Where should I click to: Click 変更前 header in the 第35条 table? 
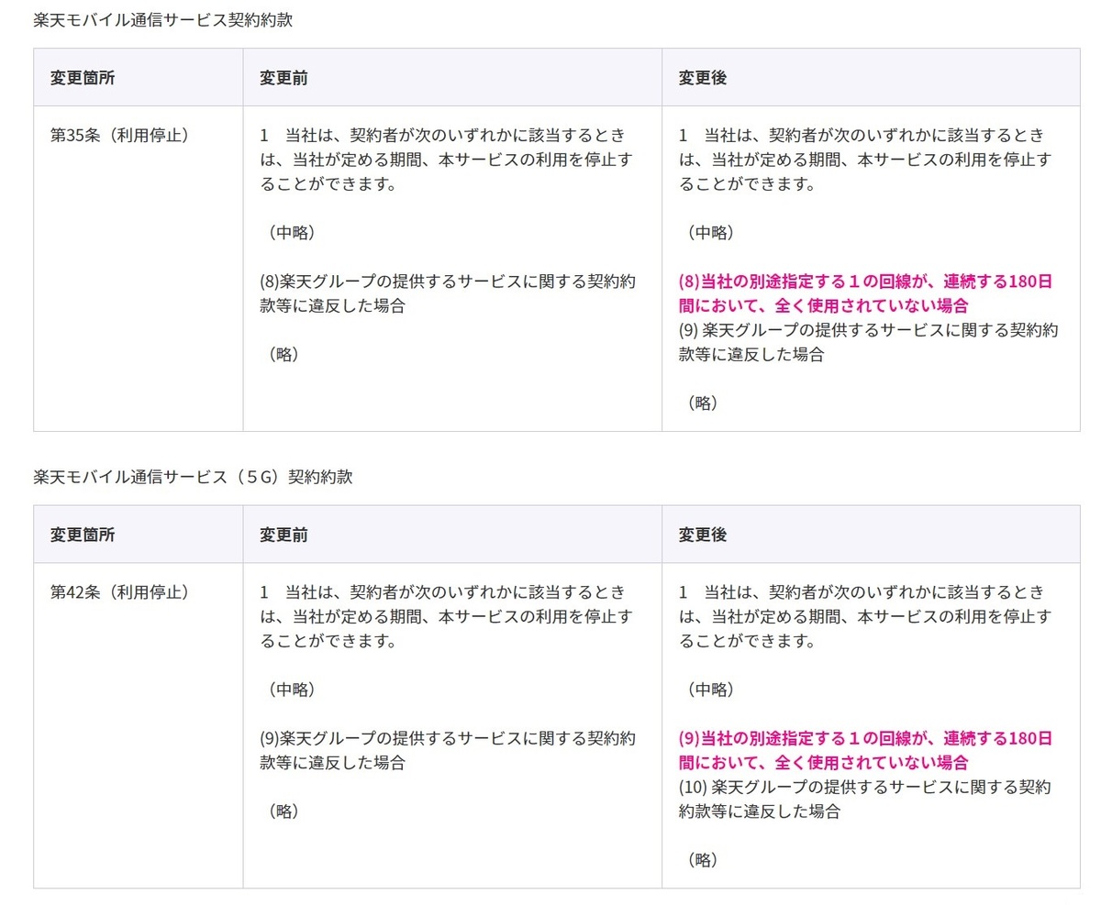coord(284,78)
